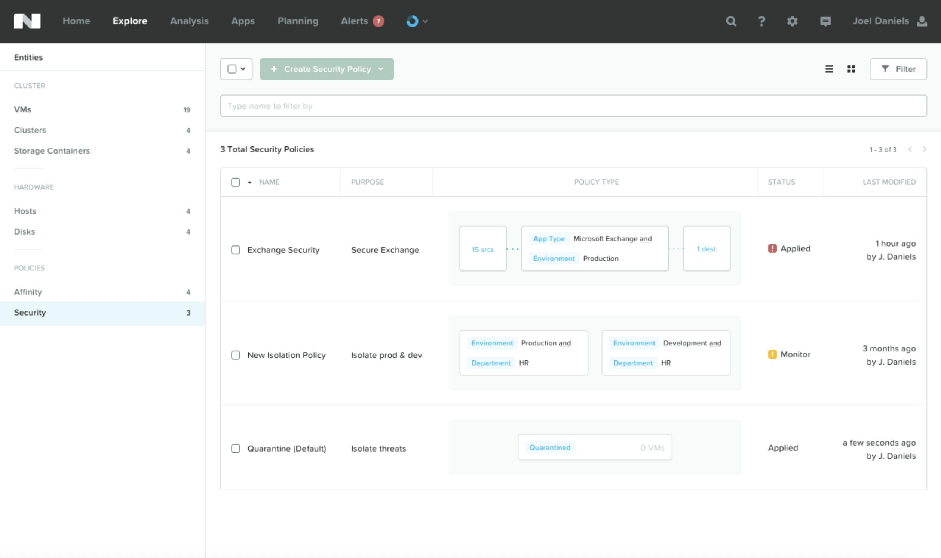Click the red alert icon beside Applied
The image size is (941, 558).
click(x=772, y=248)
